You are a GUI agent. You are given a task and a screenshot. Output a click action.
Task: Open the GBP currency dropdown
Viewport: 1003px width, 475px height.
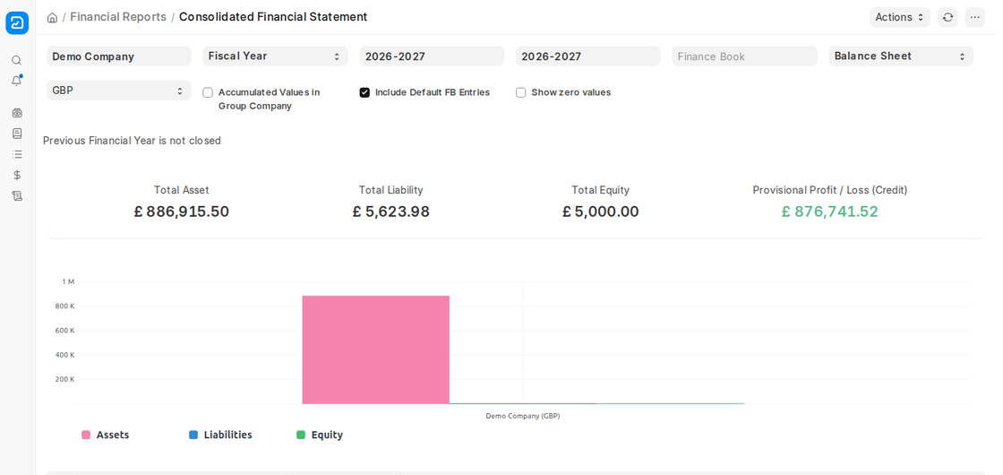click(119, 91)
